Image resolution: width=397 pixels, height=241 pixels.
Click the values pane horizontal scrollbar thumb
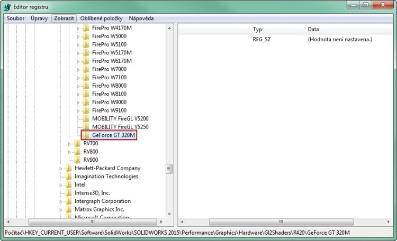click(281, 222)
